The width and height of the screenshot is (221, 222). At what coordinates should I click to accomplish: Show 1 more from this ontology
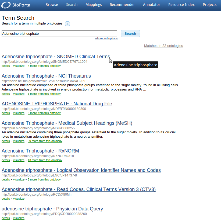pyautogui.click(x=44, y=94)
